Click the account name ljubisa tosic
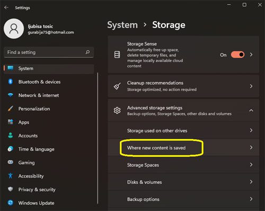Viewport: 265px width, 211px height. pos(40,27)
